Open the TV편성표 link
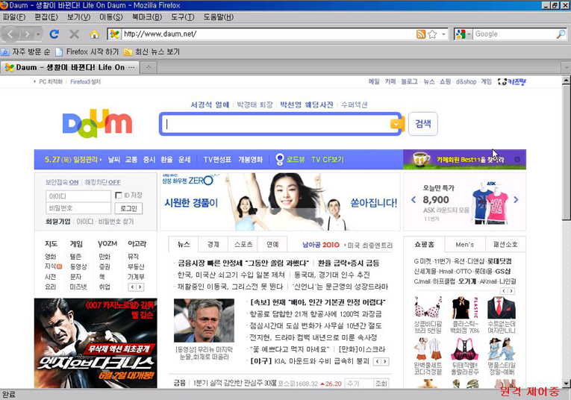This screenshot has height=400, width=571. point(217,160)
